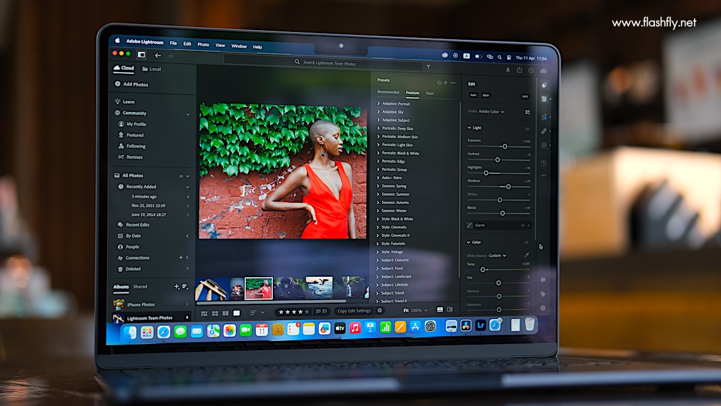Viewport: 721px width, 406px height.
Task: Click the share/export icon in top bar
Action: [x=519, y=70]
